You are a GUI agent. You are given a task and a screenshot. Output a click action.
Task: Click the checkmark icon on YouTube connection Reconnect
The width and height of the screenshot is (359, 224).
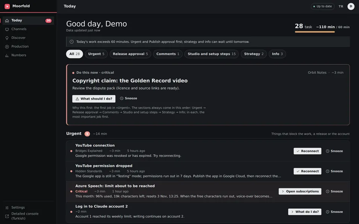[298, 151]
